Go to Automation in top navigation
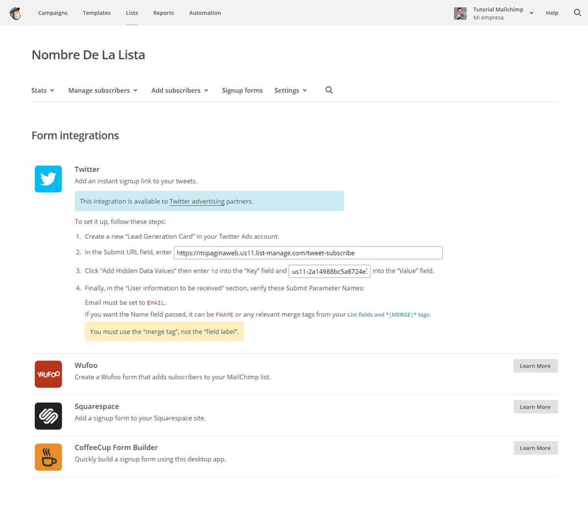This screenshot has width=588, height=505. pyautogui.click(x=205, y=13)
